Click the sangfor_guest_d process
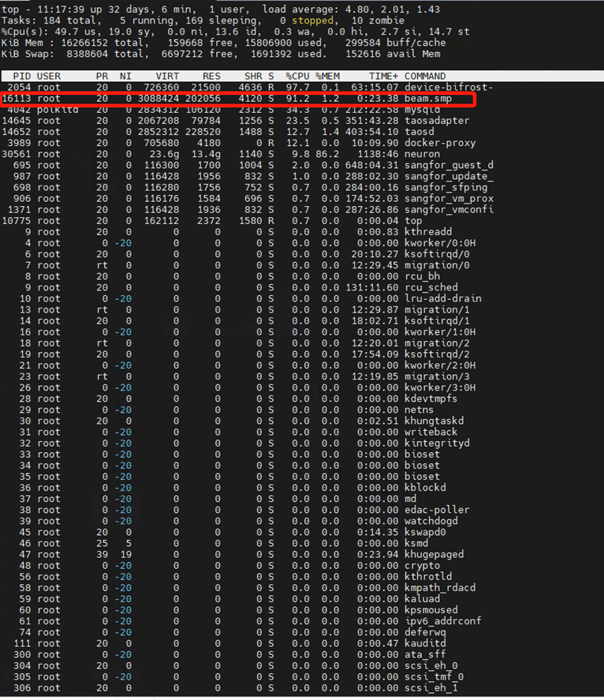Screen dimensions: 604x700 coord(449,165)
